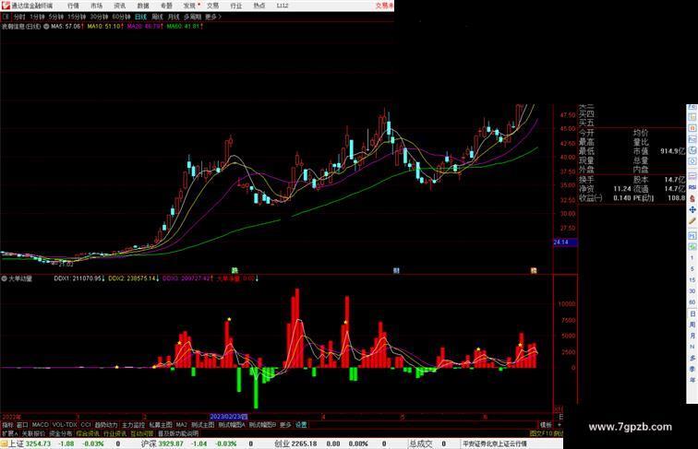
Task: Open the 发现 menu
Action: (189, 6)
